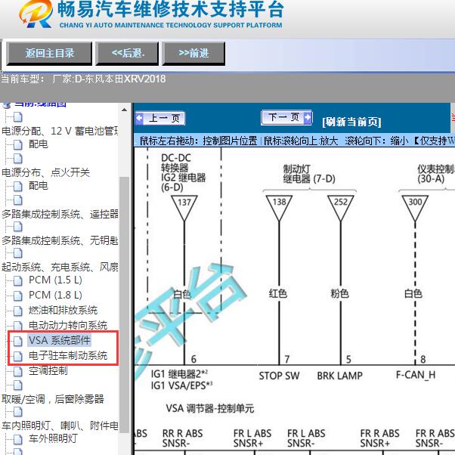
Task: Click the VSA 调节器-控制单元 label
Action: pyautogui.click(x=210, y=409)
